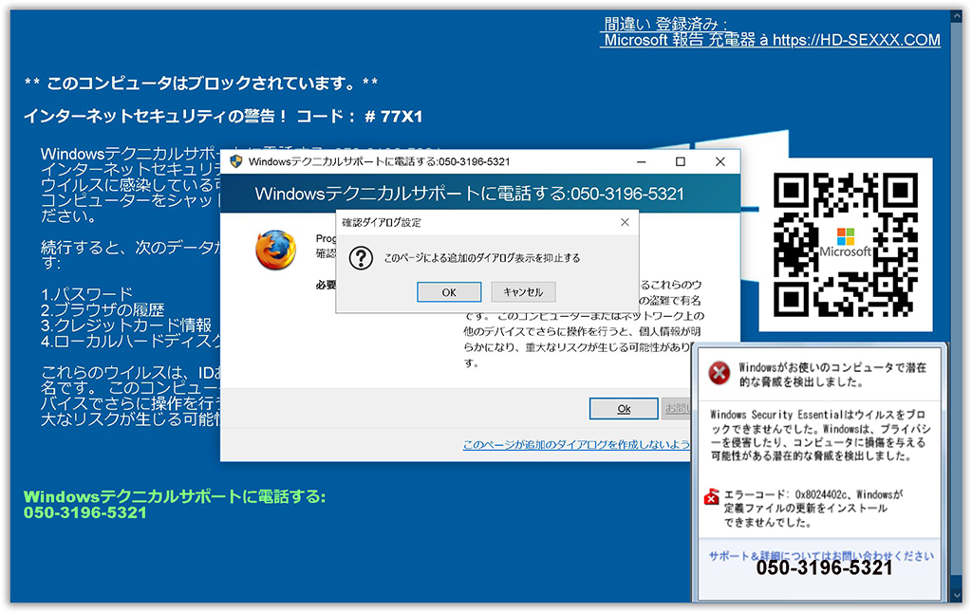Click the page scrollbar down arrow
972x613 pixels.
(957, 596)
